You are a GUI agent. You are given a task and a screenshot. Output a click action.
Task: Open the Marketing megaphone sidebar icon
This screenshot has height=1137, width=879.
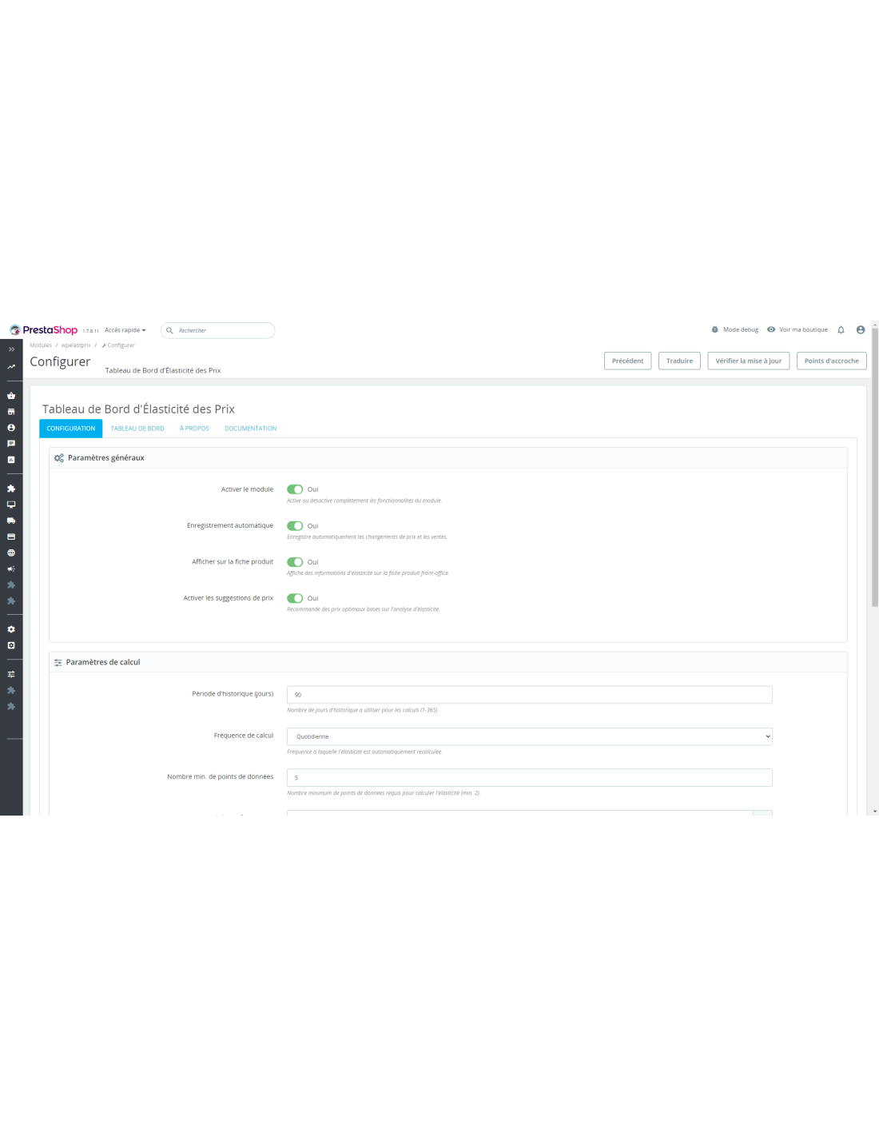point(11,568)
